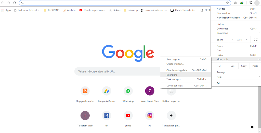Viewport: 261px width, 133px height.
Task: Open Settings from the Chrome menu
Action: [x=236, y=72]
